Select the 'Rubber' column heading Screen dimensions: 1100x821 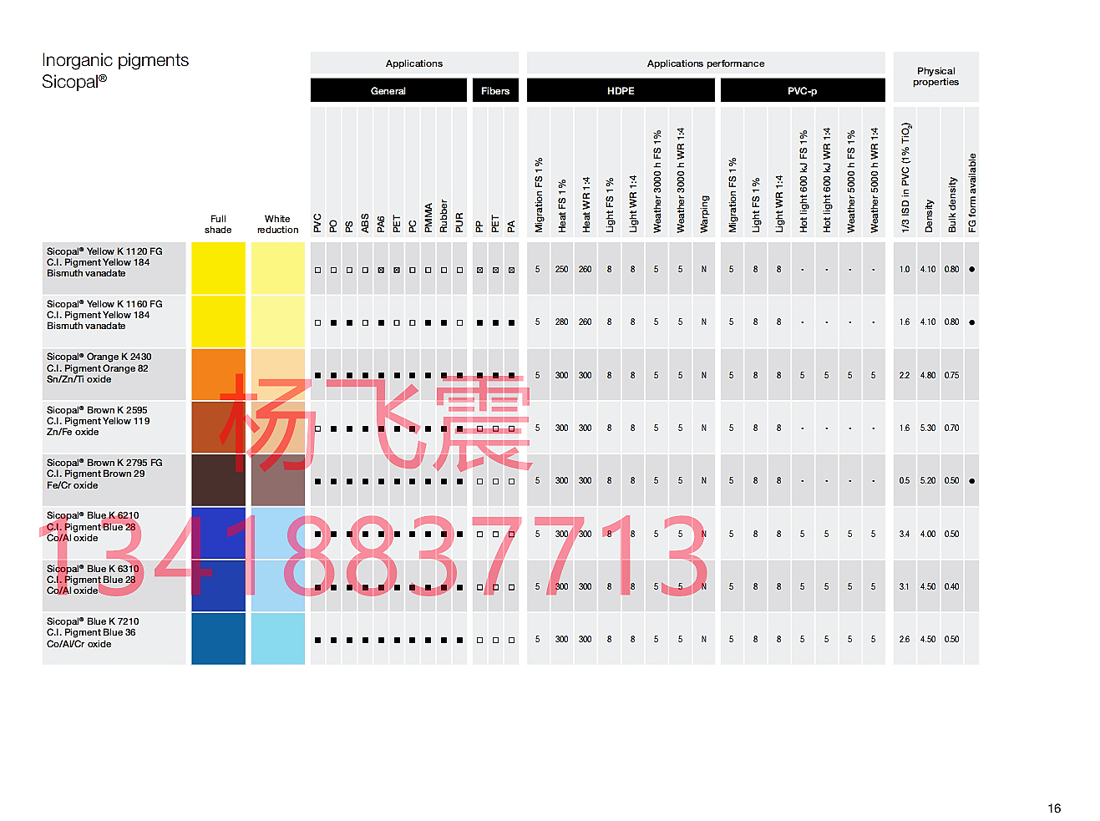(444, 216)
